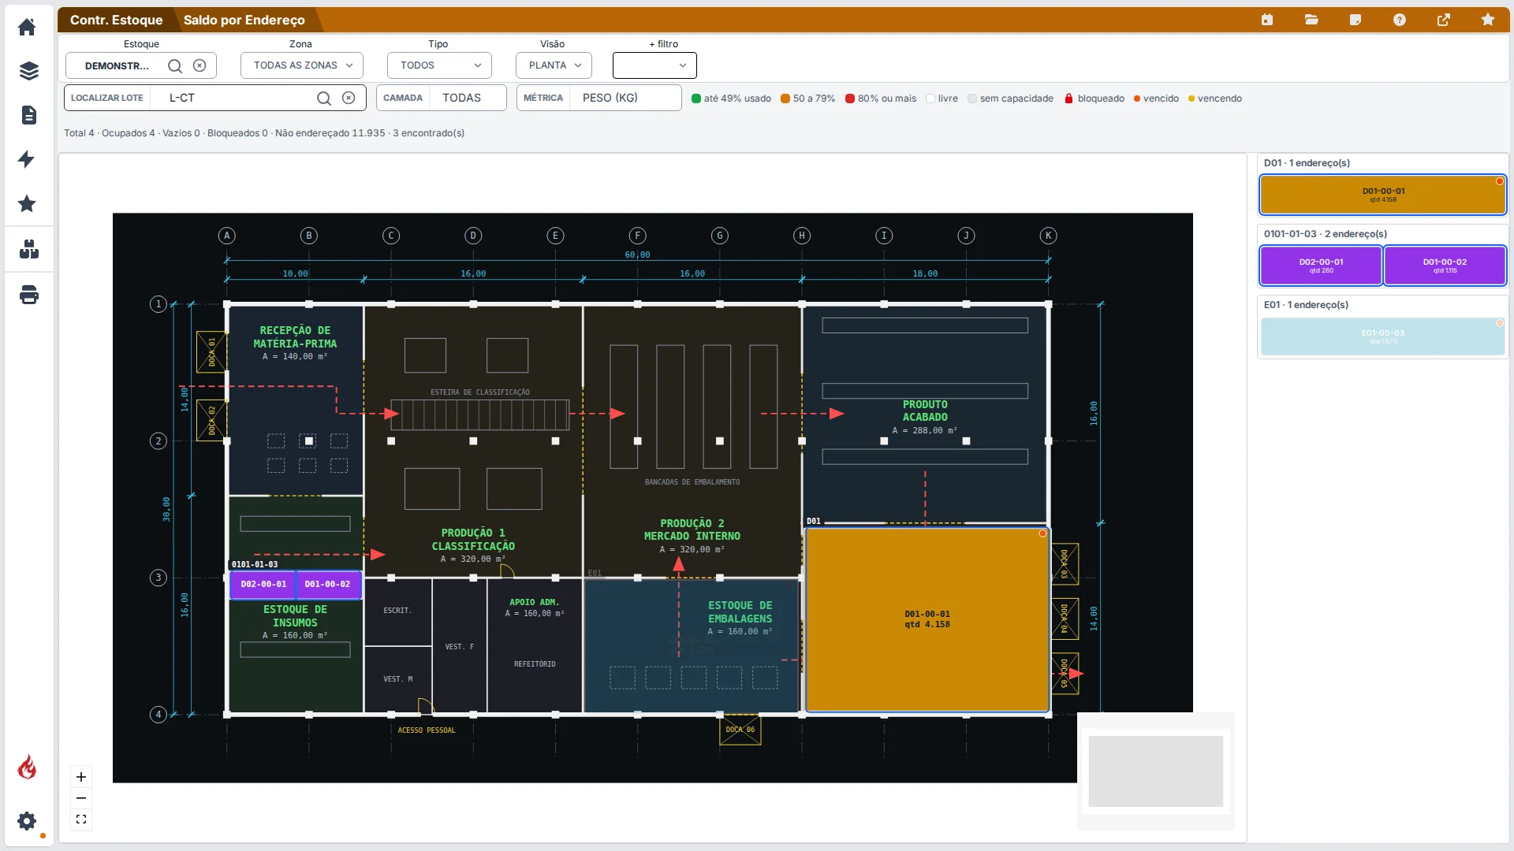Toggle the '80% ou mais' legend filter

880,98
